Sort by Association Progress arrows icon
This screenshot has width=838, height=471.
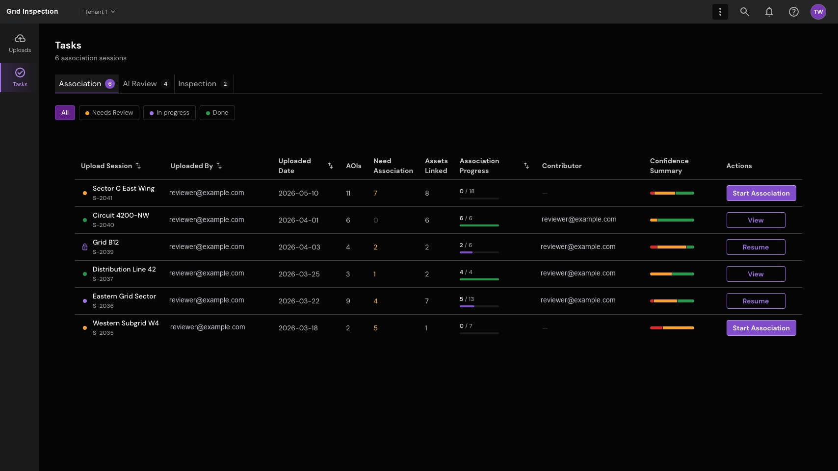tap(526, 166)
